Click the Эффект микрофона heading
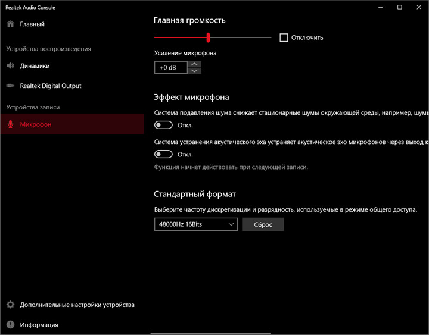429x335 pixels. 191,97
